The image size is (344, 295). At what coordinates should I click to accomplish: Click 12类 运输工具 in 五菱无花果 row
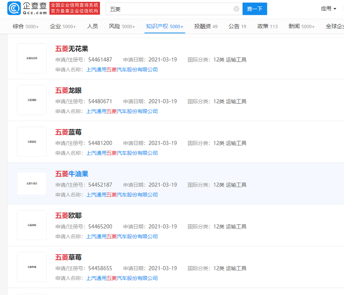pyautogui.click(x=230, y=60)
